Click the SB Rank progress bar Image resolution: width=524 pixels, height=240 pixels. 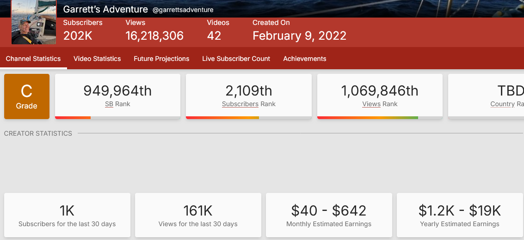(x=117, y=118)
